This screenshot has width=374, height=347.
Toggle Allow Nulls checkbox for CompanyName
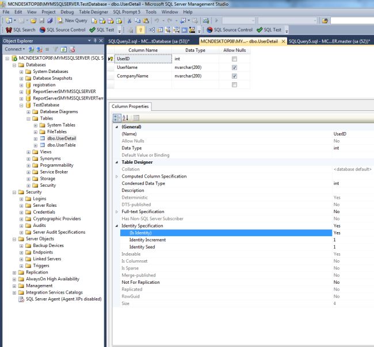[x=234, y=76]
